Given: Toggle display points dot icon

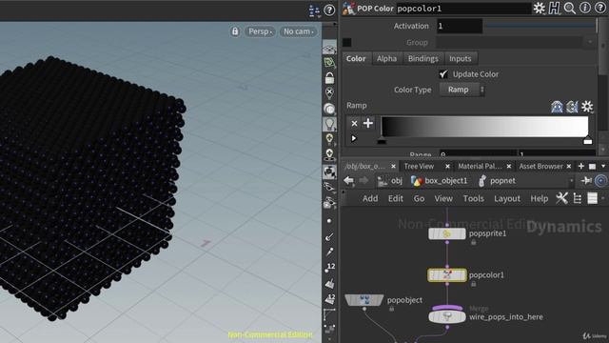Looking at the screenshot, I should tap(329, 220).
